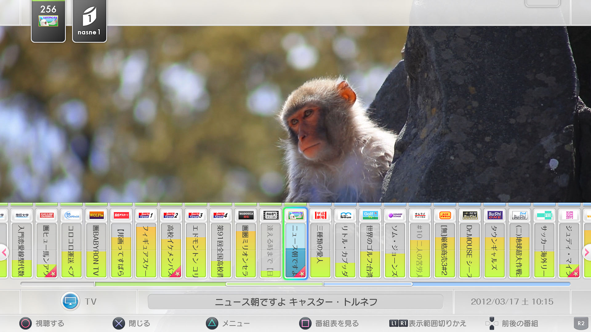
Task: Open channel 256 tile at top
Action: [48, 21]
